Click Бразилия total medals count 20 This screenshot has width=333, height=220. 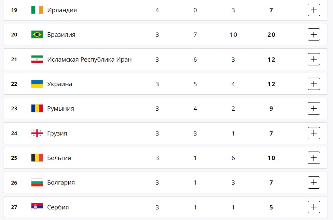tap(271, 35)
